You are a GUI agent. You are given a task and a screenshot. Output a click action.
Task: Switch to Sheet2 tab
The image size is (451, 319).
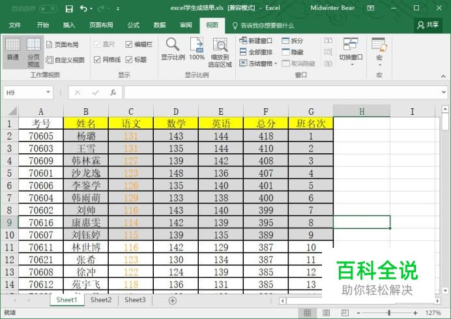pos(101,300)
